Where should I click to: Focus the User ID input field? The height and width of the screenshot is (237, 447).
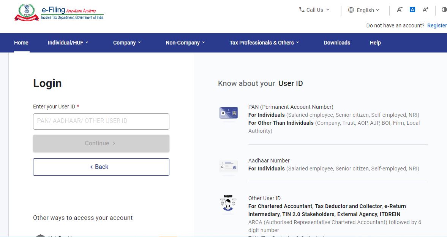[x=101, y=121]
